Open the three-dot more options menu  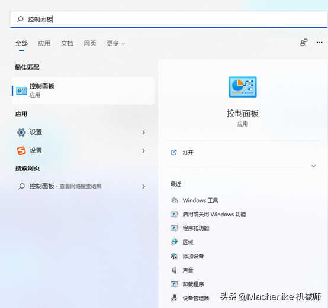(320, 43)
